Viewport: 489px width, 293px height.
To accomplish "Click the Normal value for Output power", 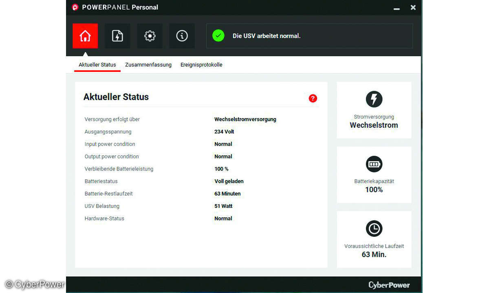I will click(223, 156).
